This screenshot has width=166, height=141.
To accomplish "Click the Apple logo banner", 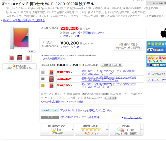I will [156, 33].
